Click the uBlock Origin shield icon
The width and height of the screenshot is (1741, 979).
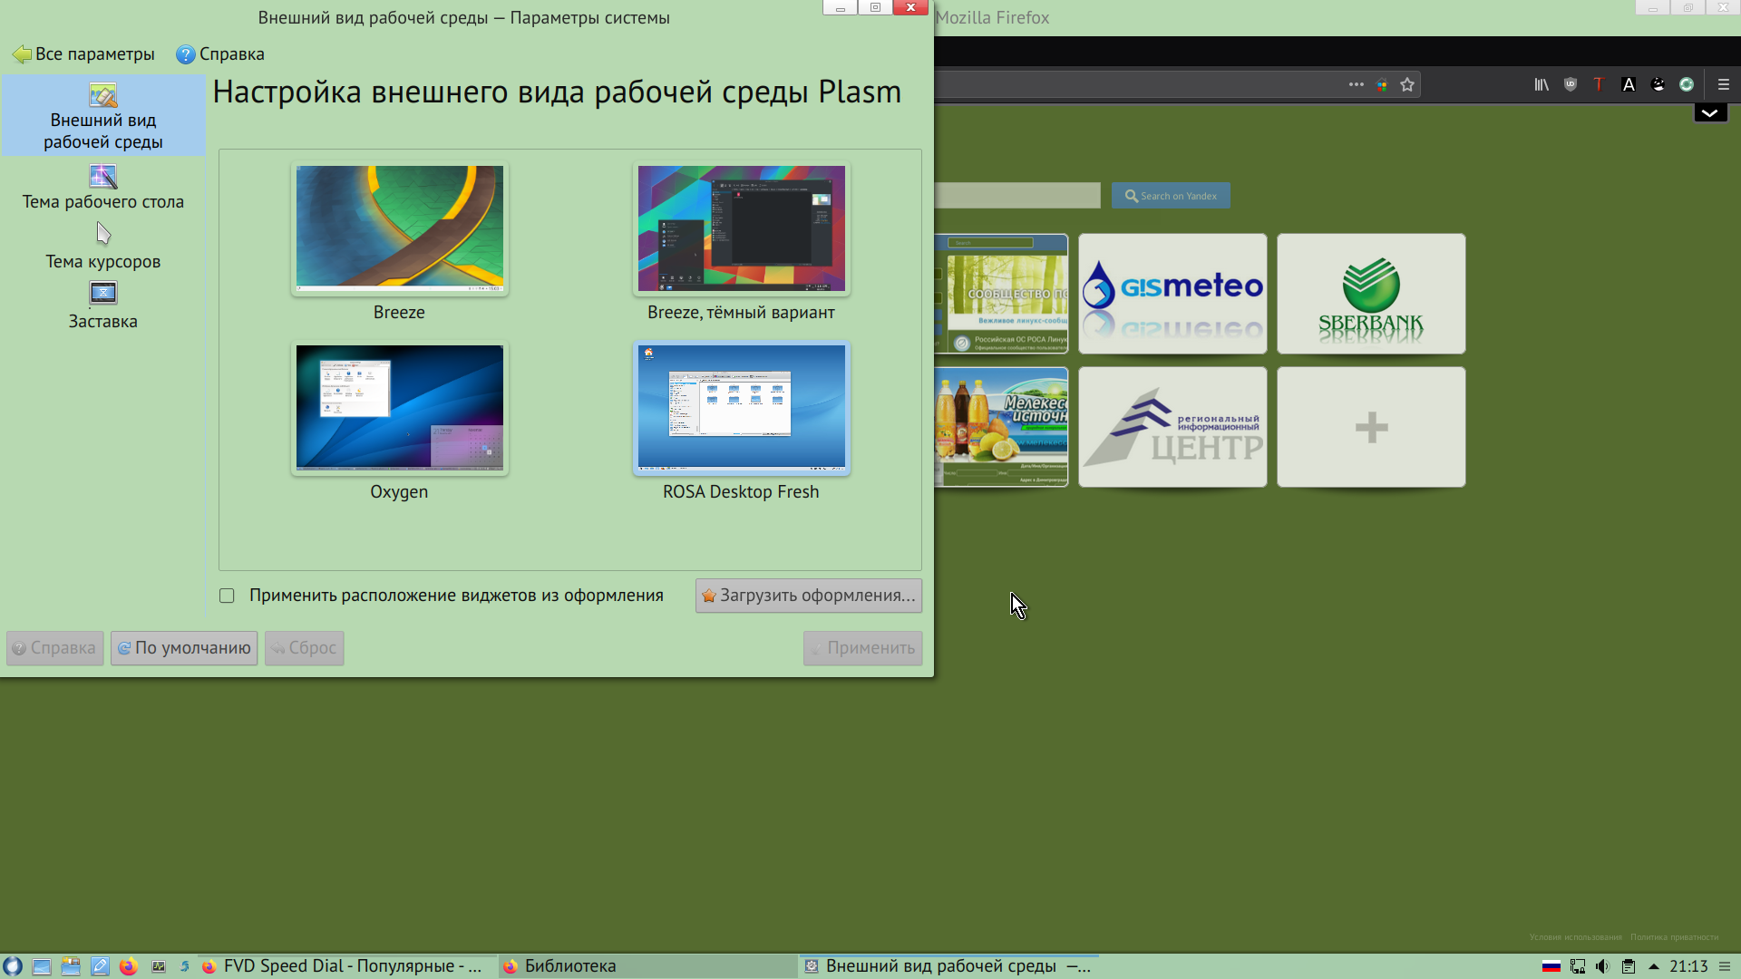[x=1571, y=84]
